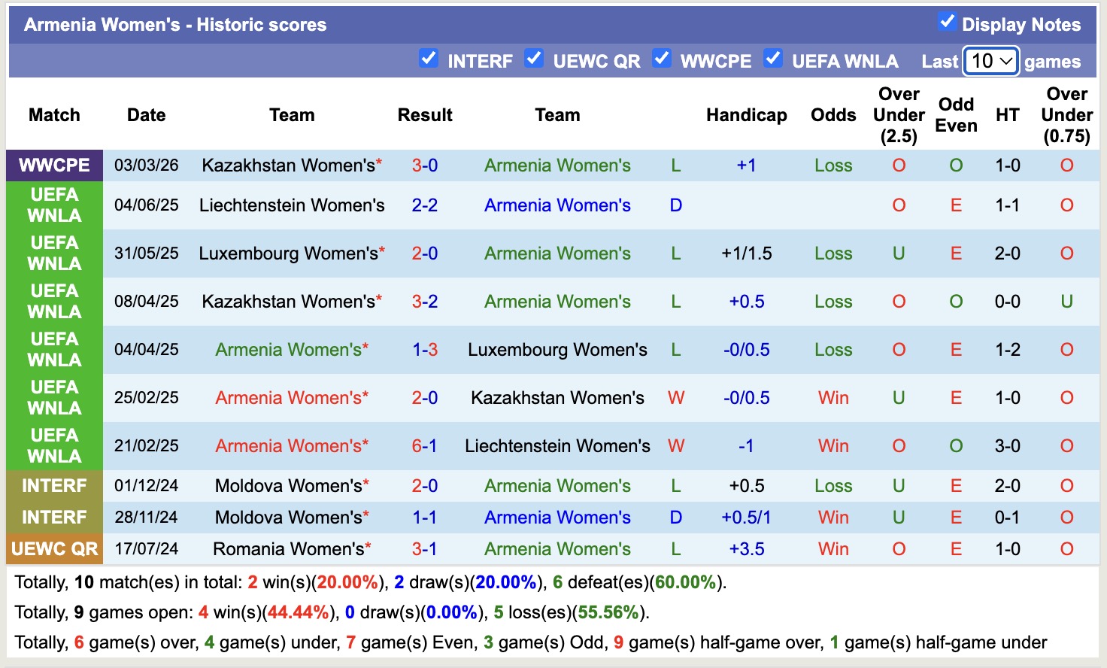Toggle the INTERF filter checkbox

[x=429, y=58]
